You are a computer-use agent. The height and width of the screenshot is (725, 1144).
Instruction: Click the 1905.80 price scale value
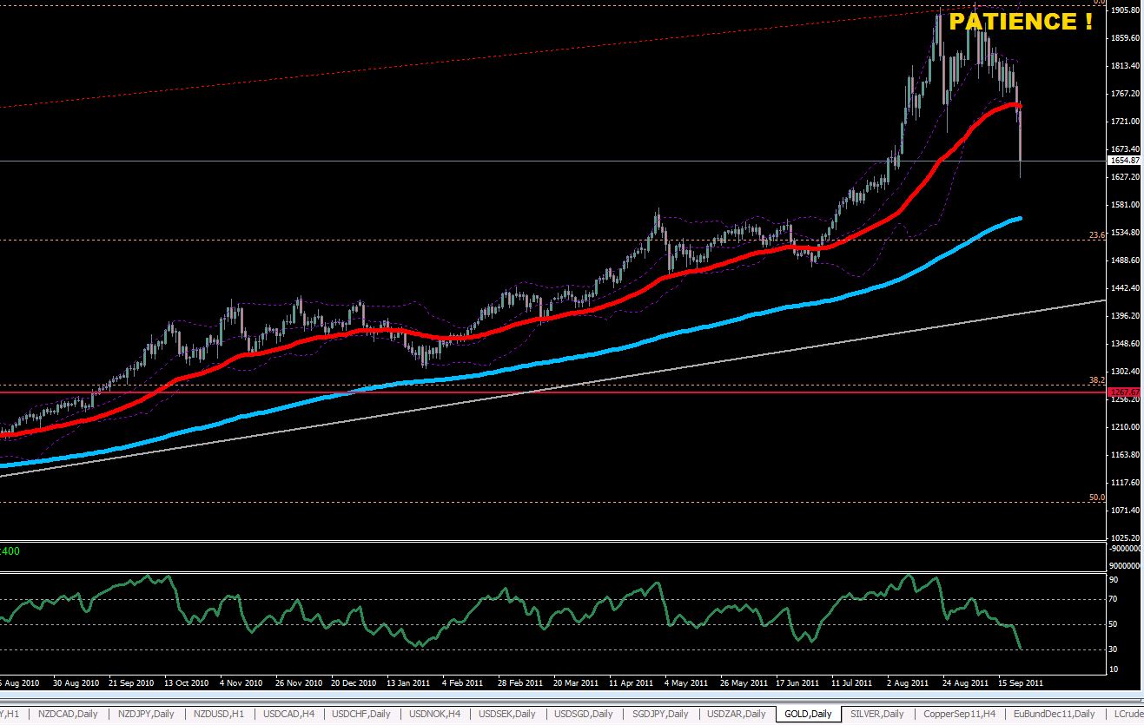(1125, 10)
